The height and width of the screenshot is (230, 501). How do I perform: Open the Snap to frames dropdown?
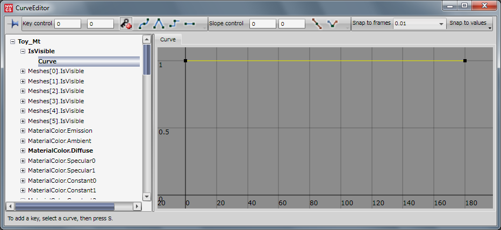[x=441, y=24]
